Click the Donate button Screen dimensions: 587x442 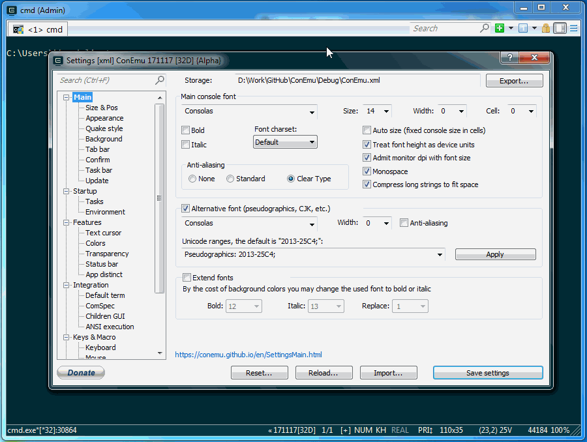(81, 372)
